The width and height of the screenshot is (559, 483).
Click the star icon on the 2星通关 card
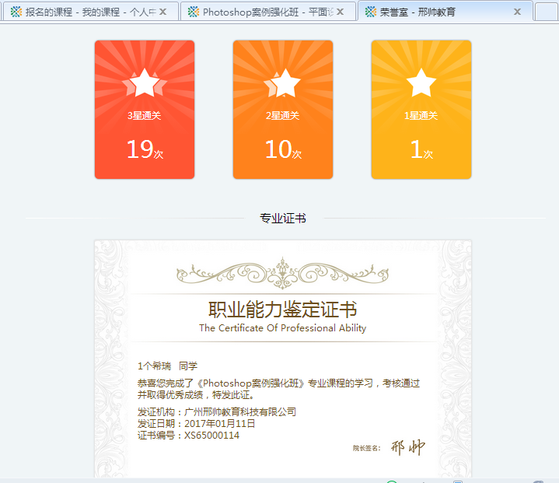tap(283, 83)
